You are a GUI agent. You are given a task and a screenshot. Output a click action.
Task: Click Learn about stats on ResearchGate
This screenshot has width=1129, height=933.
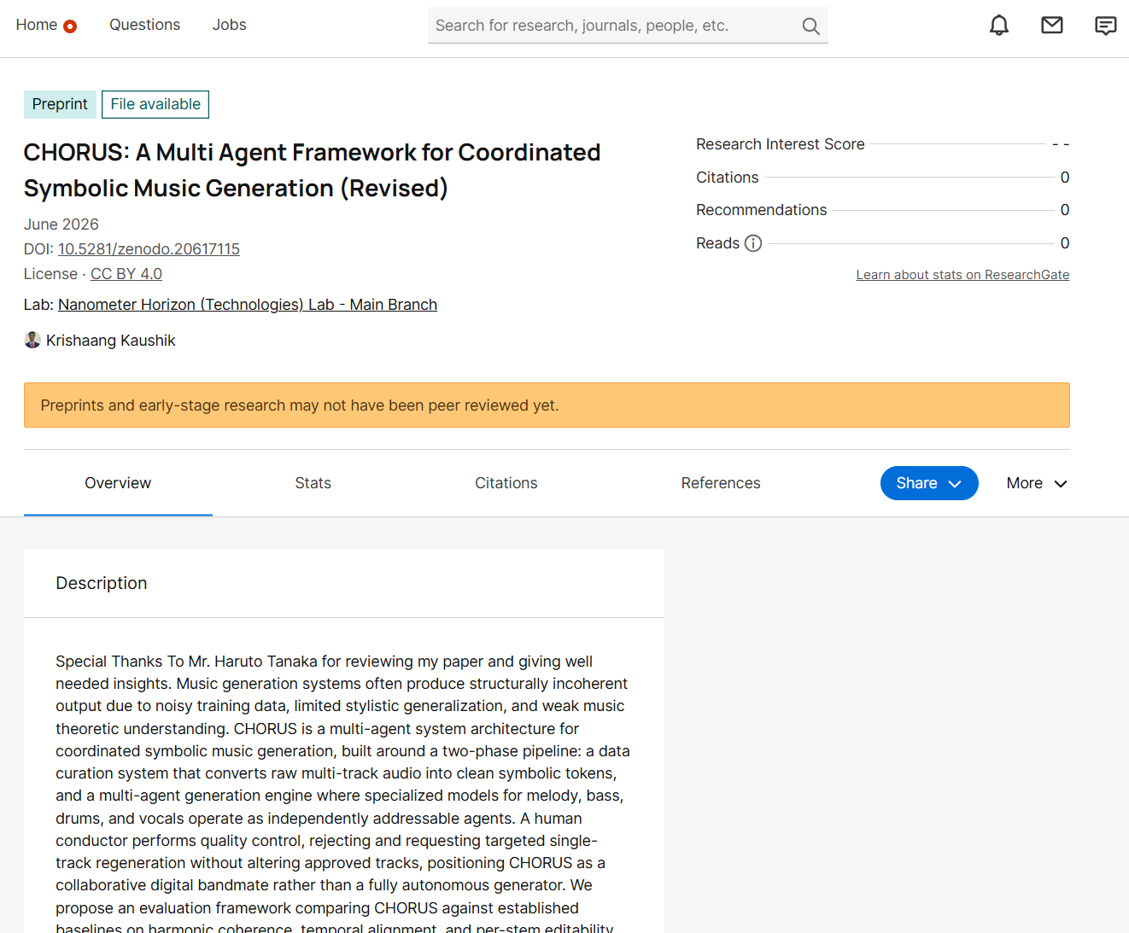point(962,275)
